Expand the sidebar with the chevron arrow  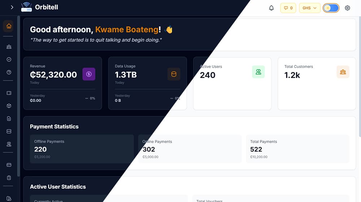(12, 7)
